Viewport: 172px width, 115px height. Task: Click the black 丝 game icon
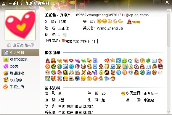pos(107,72)
